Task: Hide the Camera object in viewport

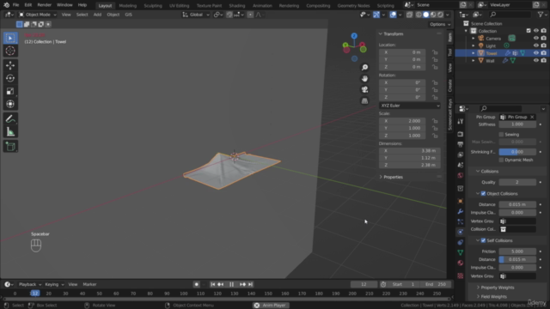Action: click(x=536, y=38)
